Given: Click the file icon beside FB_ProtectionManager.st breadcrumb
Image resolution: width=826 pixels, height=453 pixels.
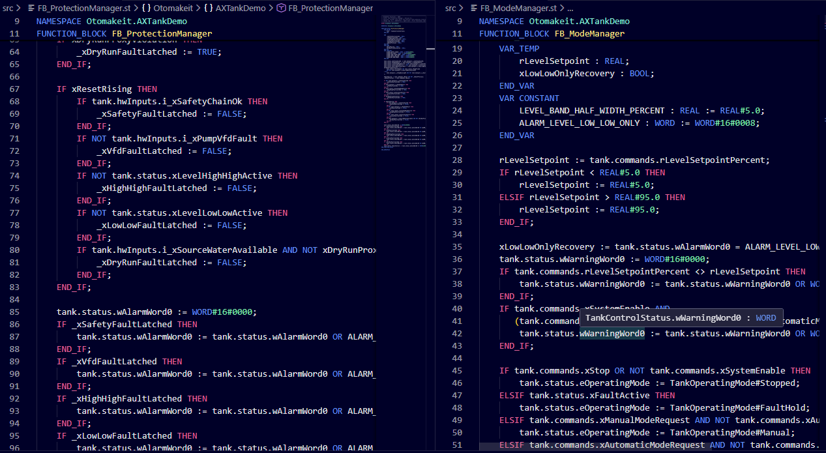Looking at the screenshot, I should click(x=33, y=8).
